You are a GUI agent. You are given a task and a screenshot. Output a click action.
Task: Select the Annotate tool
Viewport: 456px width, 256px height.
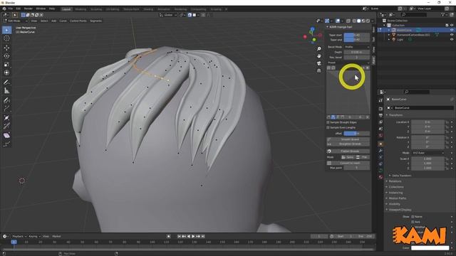[6, 82]
